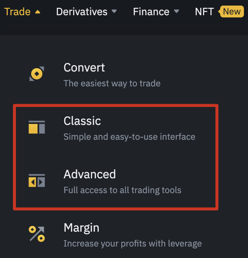Choose the Classic trading interface
Image resolution: width=248 pixels, height=258 pixels.
(82, 121)
